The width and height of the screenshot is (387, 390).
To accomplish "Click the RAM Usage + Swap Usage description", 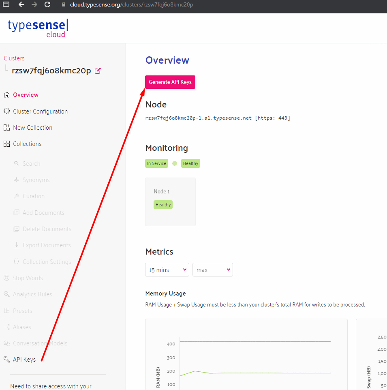I will (255, 305).
